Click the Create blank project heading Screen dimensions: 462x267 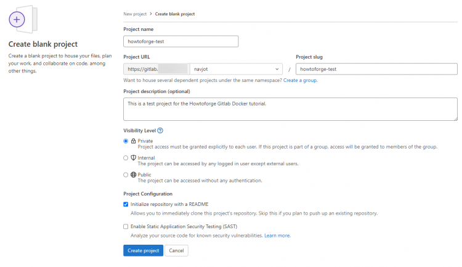click(43, 44)
